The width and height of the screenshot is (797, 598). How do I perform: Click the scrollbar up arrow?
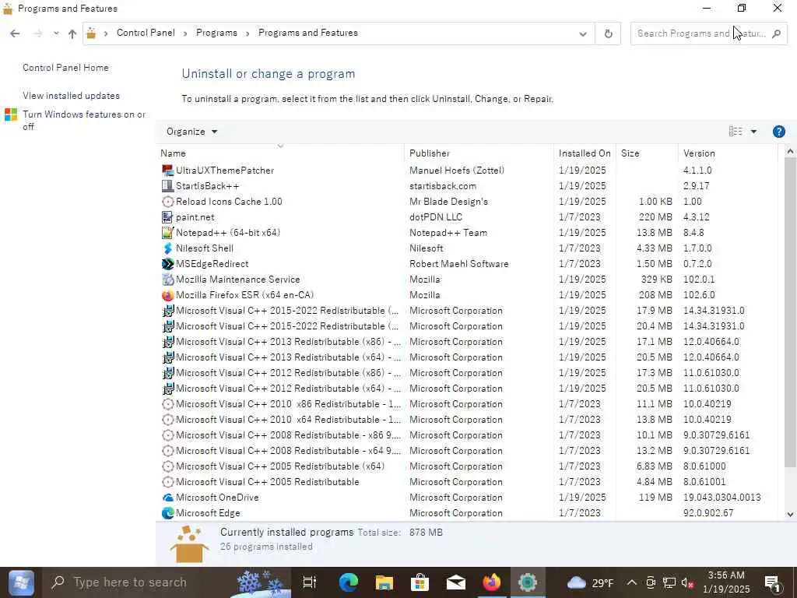point(790,151)
